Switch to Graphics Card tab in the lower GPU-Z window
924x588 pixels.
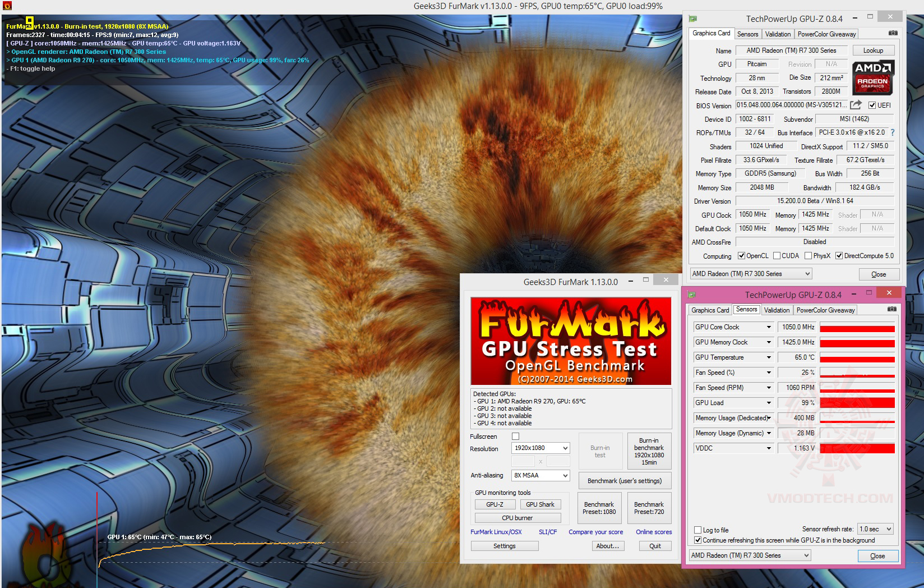point(710,310)
